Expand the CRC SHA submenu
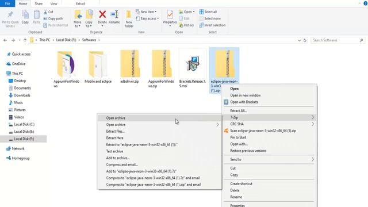 pos(313,124)
